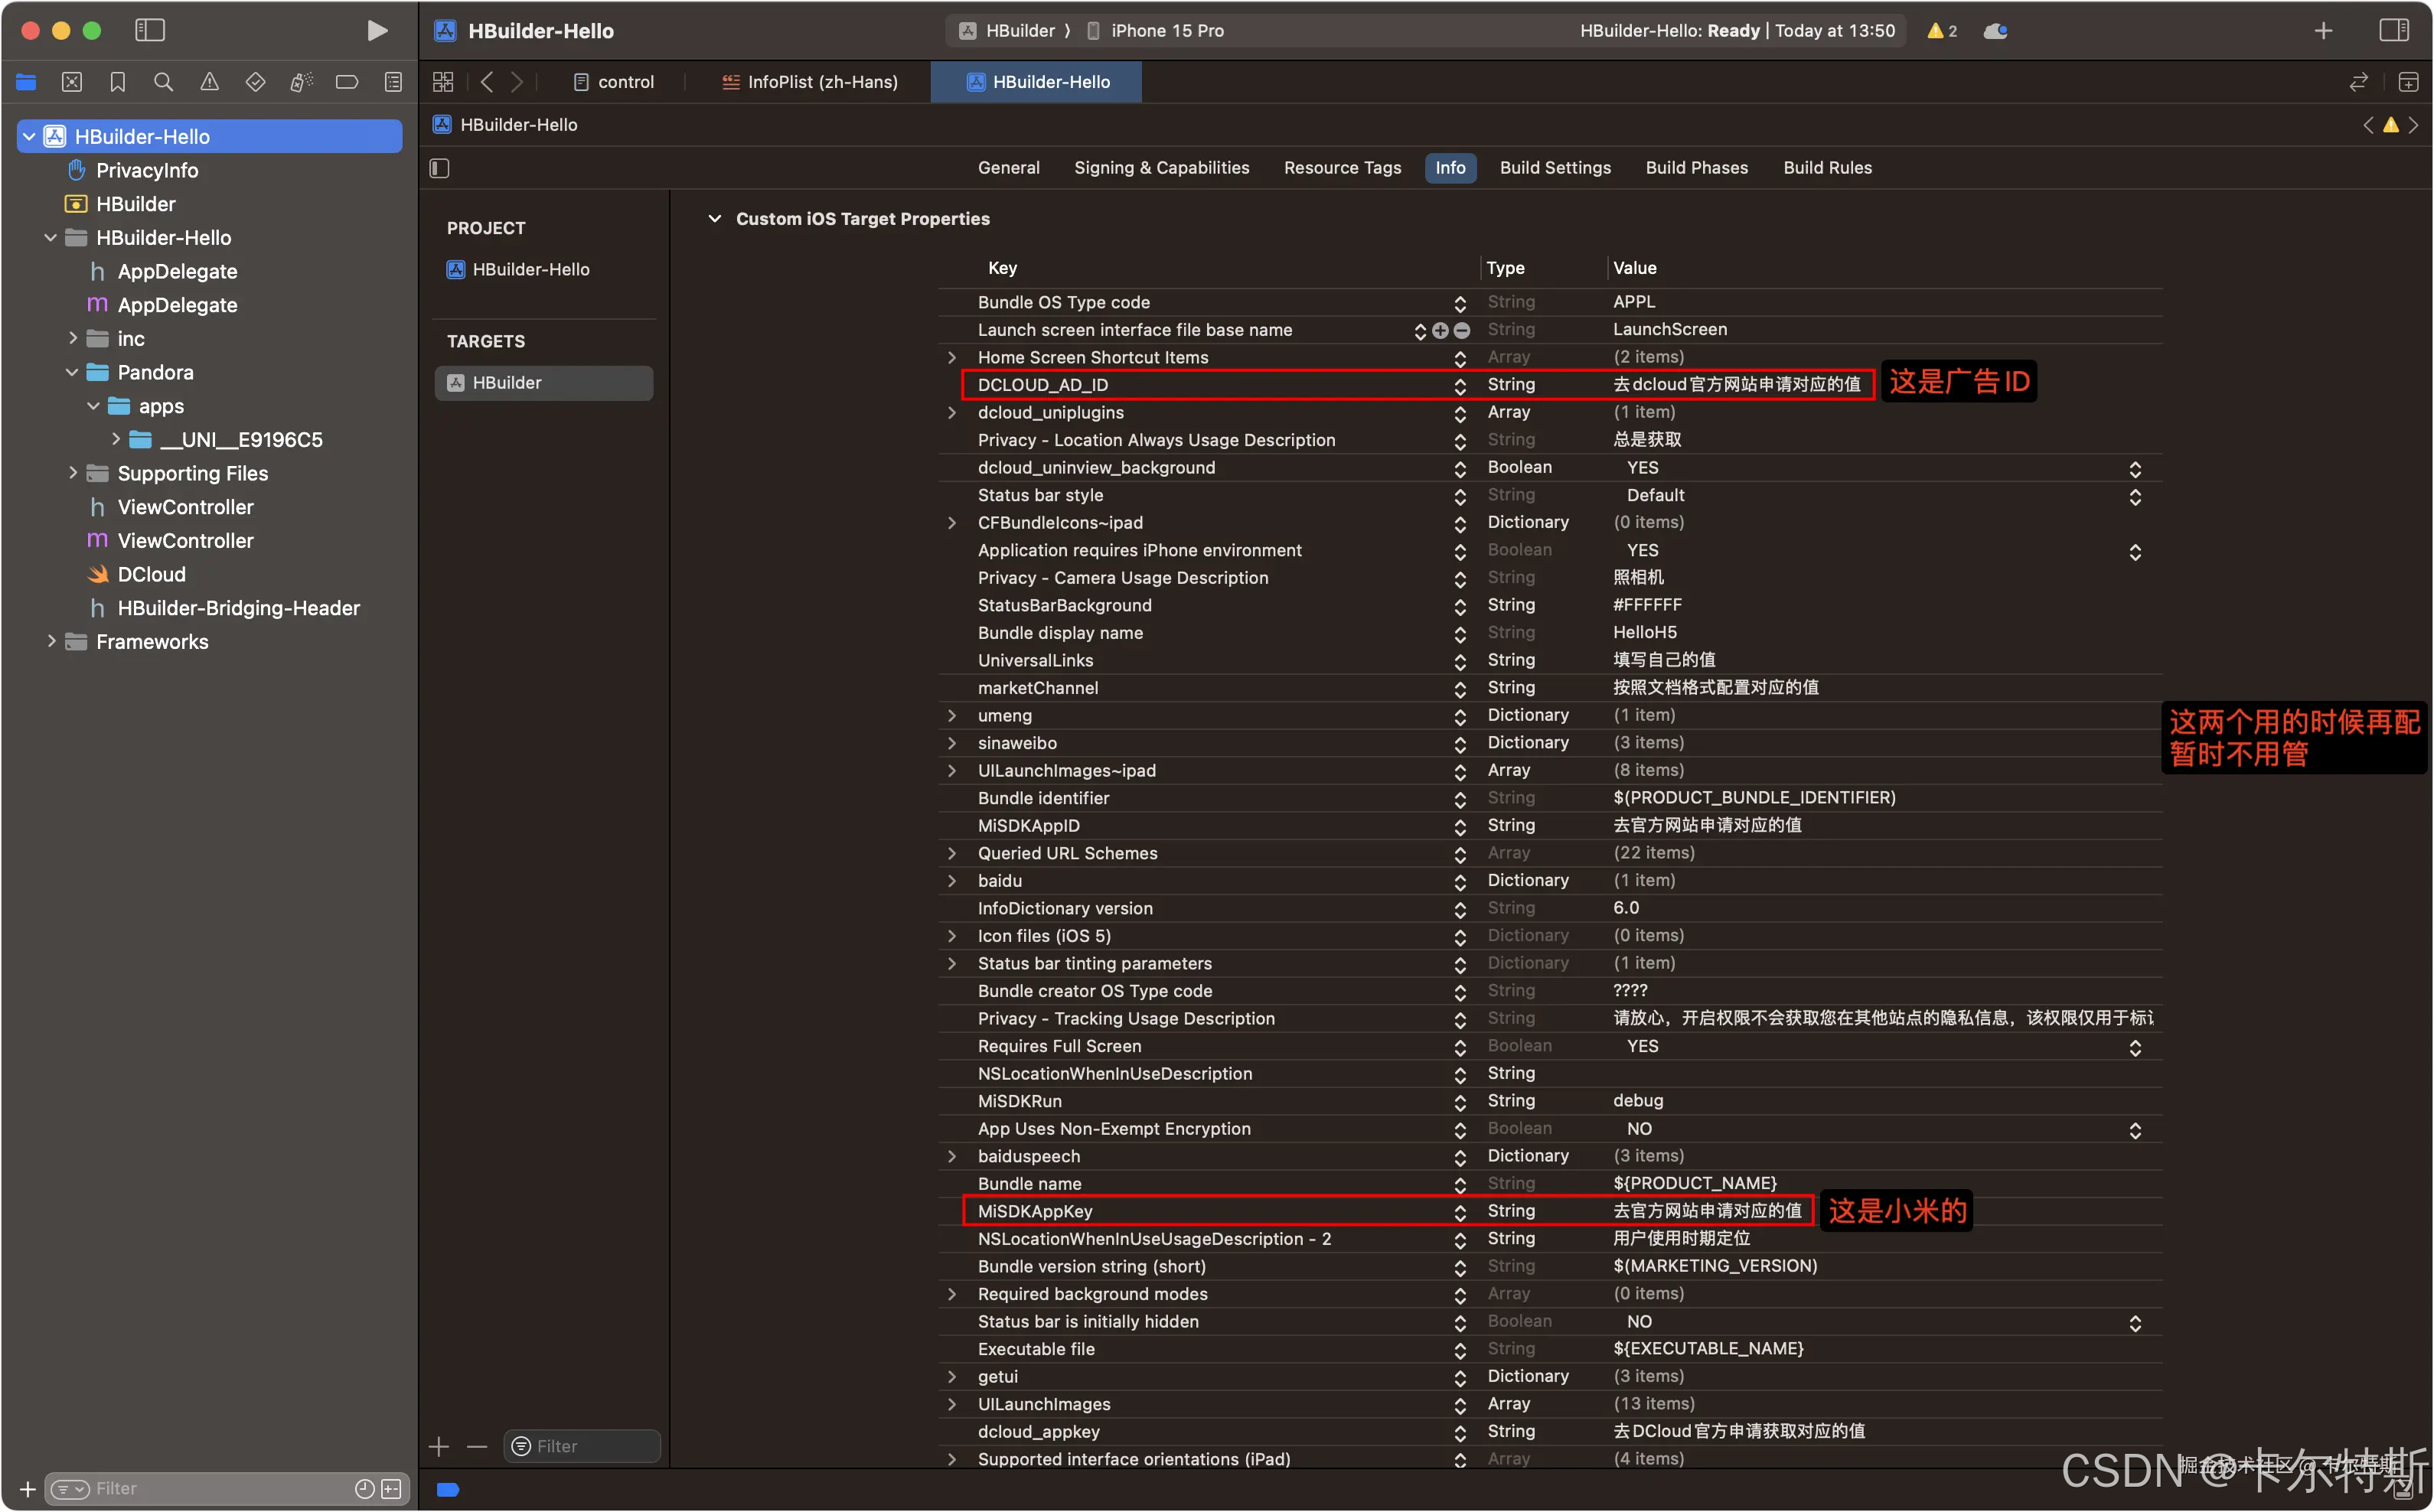The width and height of the screenshot is (2434, 1512).
Task: Open Status bar style value dropdown
Action: click(2135, 496)
